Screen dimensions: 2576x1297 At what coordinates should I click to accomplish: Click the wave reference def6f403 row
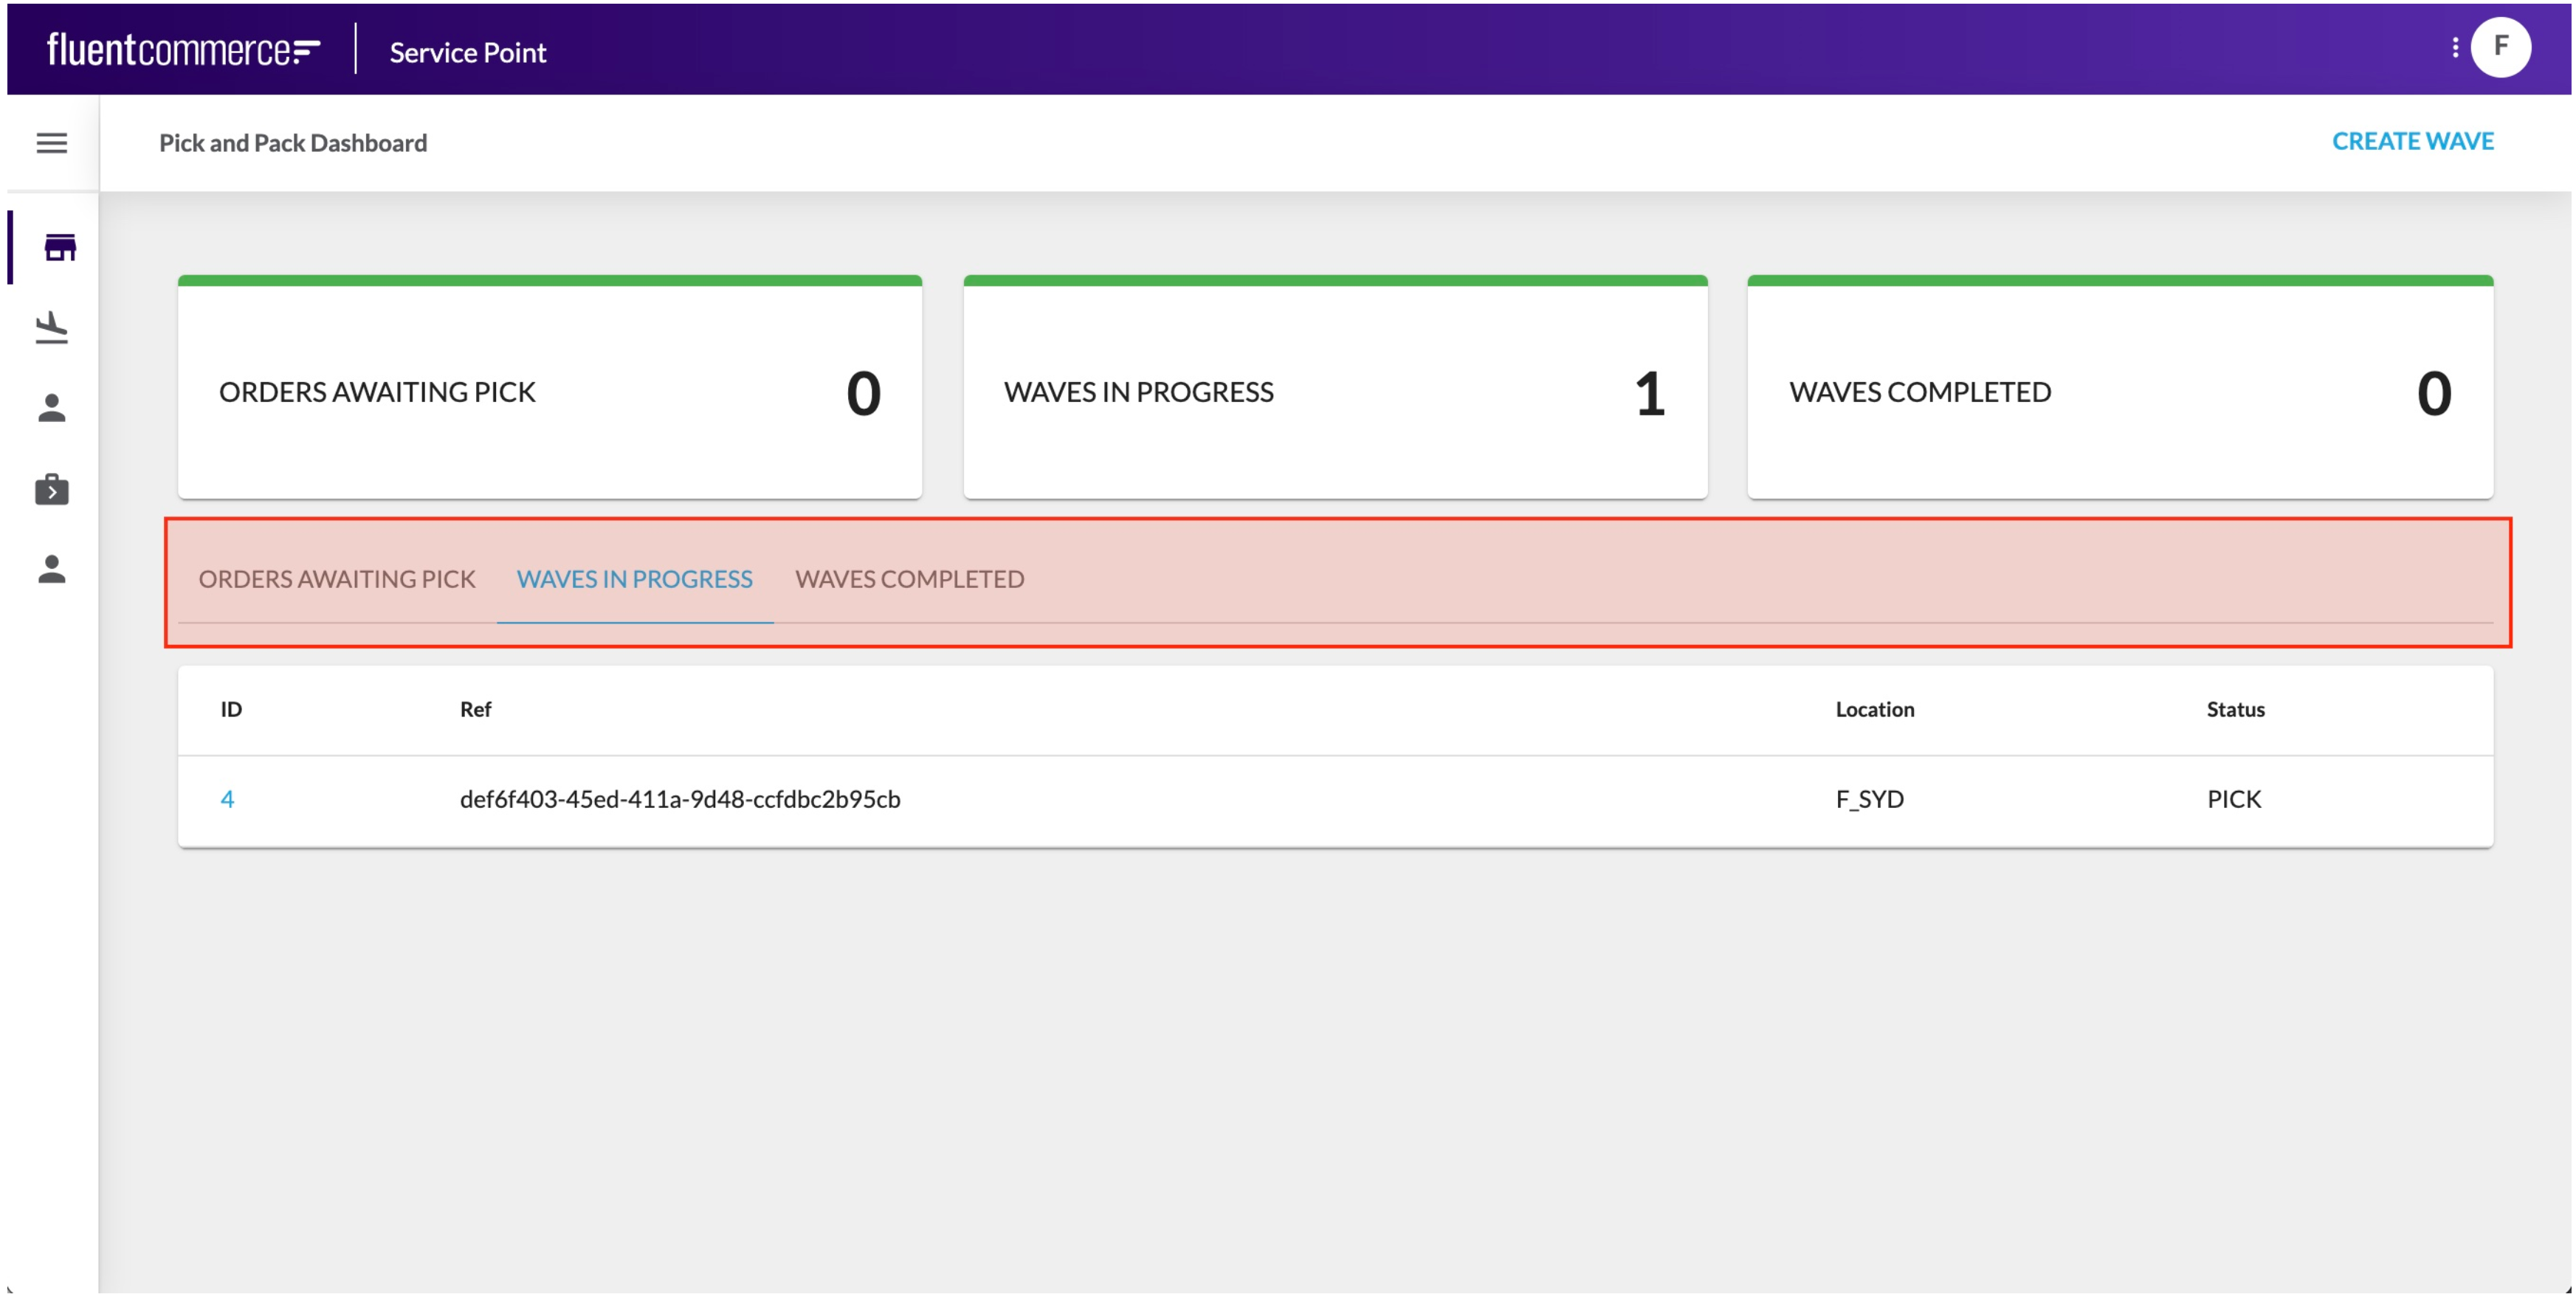680,798
